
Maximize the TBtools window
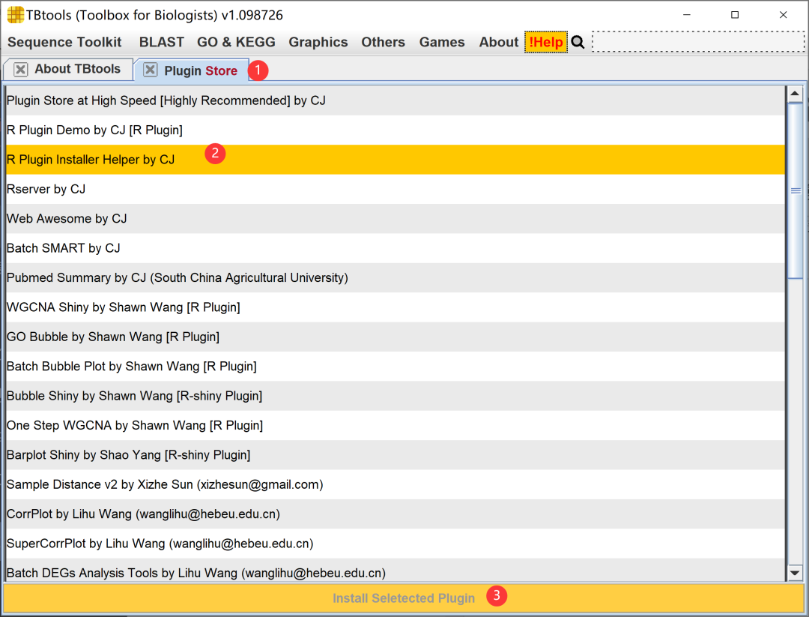tap(735, 15)
